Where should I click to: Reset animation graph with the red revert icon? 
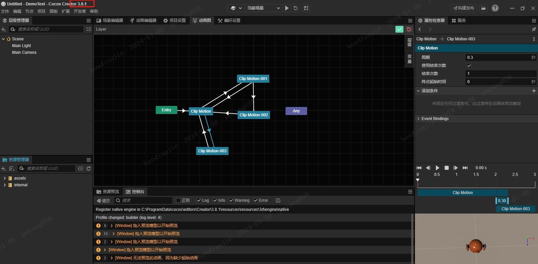pyautogui.click(x=409, y=29)
